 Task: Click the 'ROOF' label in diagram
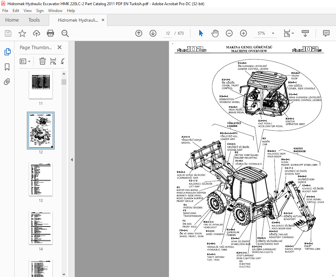pyautogui.click(x=294, y=78)
